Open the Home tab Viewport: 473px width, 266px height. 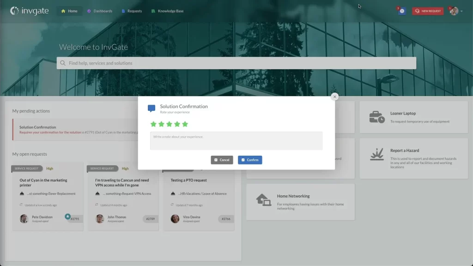click(69, 11)
